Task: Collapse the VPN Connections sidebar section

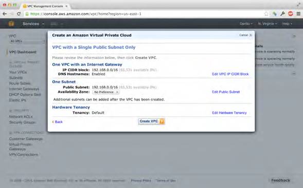Action: [x=10, y=133]
